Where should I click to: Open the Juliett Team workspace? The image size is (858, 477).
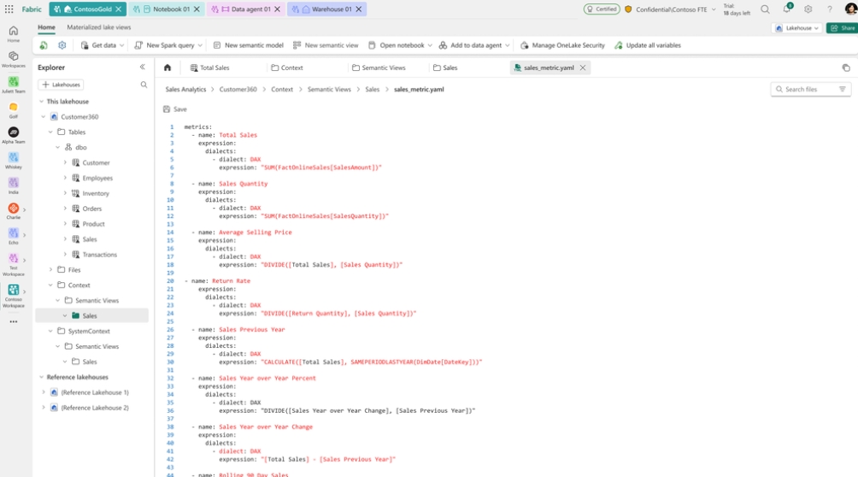coord(13,85)
